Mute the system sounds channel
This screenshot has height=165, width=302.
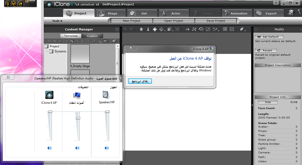[x=77, y=148]
